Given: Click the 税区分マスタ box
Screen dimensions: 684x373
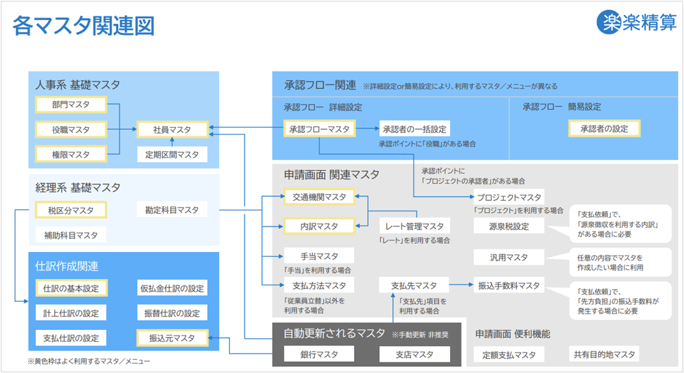Looking at the screenshot, I should [x=71, y=211].
